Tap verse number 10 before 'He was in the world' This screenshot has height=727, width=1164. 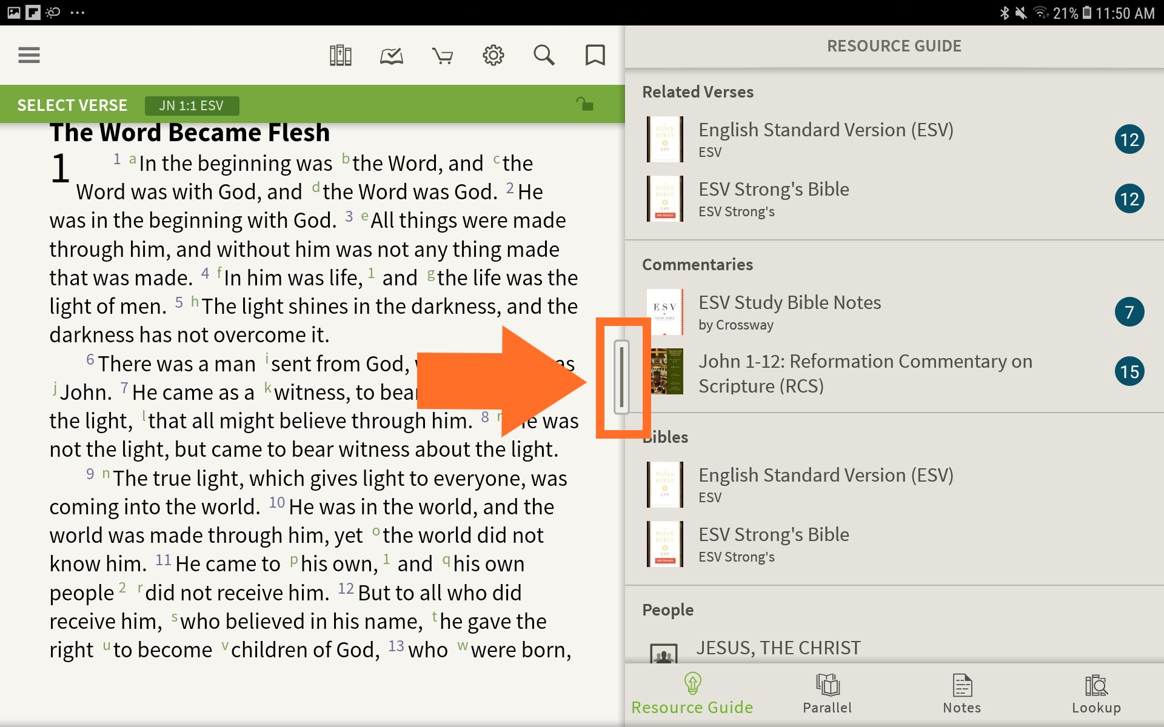point(277,502)
